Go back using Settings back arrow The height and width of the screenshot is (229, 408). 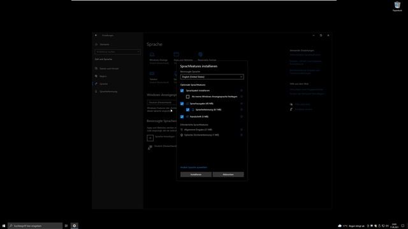tap(96, 36)
